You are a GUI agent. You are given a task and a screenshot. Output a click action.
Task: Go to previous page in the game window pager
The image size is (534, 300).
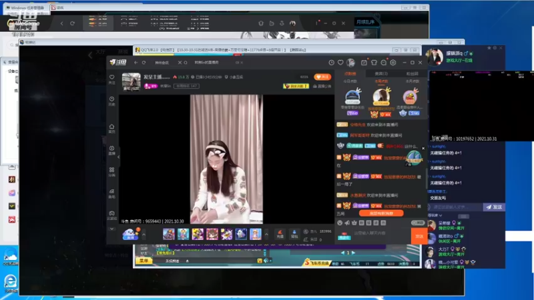point(342,253)
